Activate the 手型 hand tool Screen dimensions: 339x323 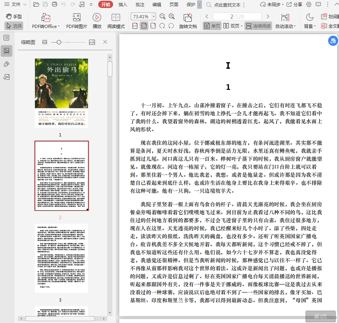(14, 16)
